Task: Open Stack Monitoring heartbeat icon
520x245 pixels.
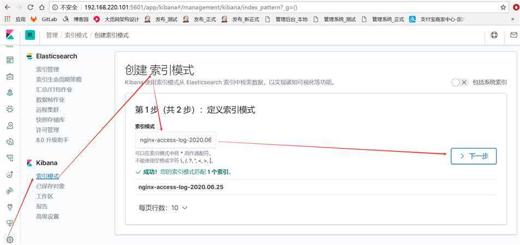Action: [10, 223]
